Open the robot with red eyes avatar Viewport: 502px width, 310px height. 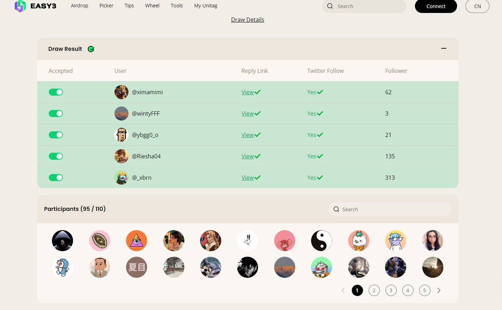pyautogui.click(x=322, y=267)
